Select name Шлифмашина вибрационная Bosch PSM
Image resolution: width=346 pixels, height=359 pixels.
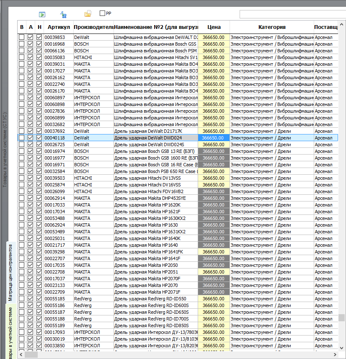155,51
